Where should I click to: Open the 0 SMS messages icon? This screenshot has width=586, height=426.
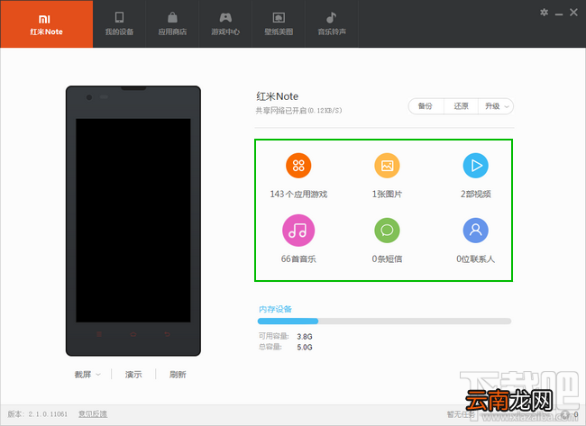[x=387, y=230]
